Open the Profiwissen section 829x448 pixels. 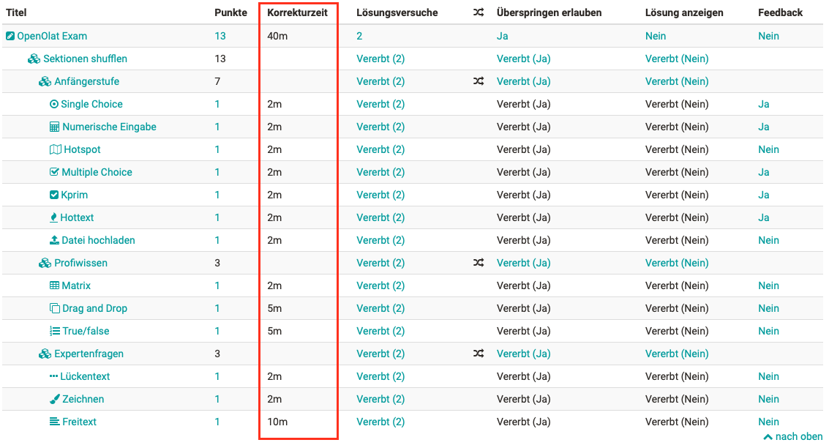point(80,263)
